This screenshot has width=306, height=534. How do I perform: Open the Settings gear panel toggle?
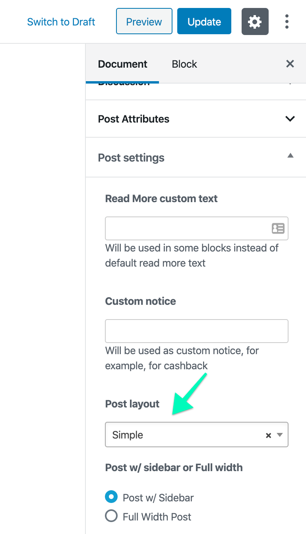coord(255,21)
